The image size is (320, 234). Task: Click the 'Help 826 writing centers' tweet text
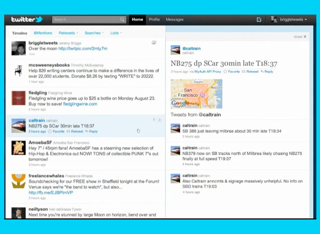pyautogui.click(x=94, y=73)
